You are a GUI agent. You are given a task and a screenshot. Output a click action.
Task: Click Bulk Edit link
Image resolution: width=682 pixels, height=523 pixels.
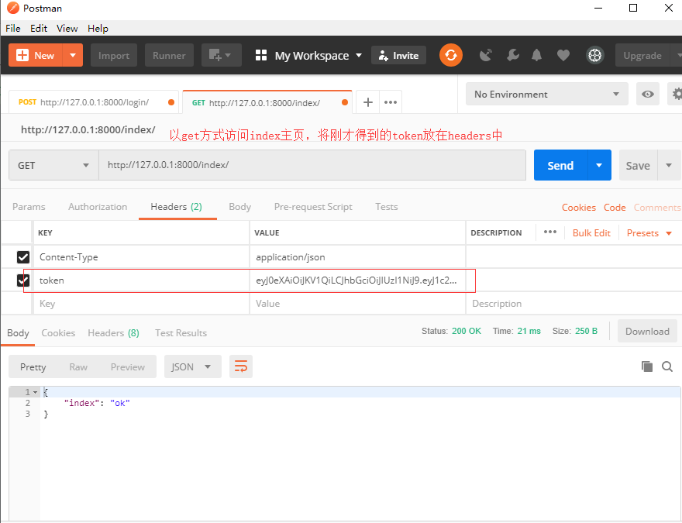[x=591, y=233]
